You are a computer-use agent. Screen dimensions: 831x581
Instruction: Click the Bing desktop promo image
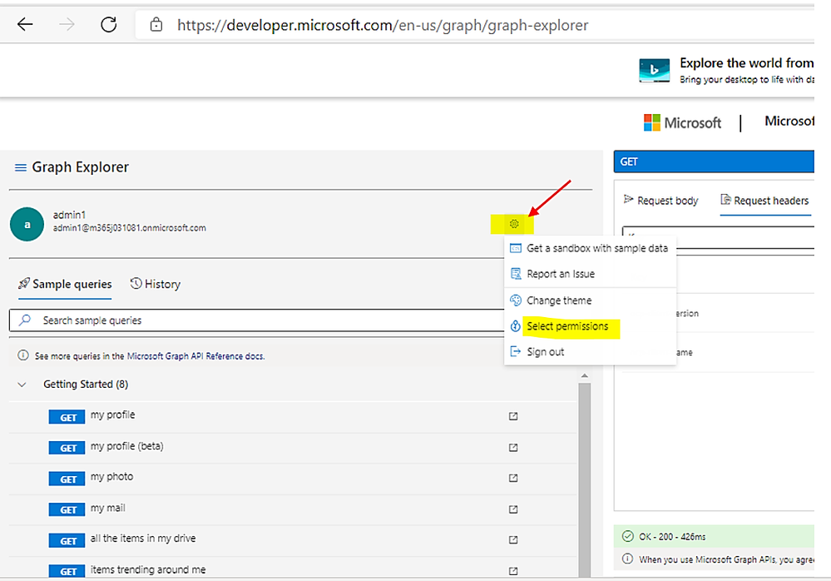[654, 71]
